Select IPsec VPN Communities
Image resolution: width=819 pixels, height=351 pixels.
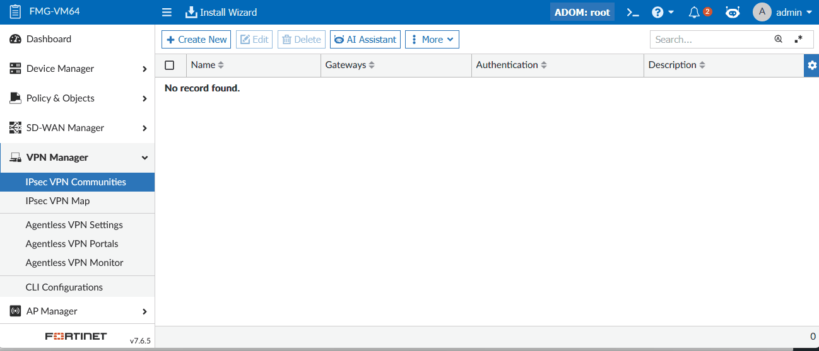[x=77, y=182]
